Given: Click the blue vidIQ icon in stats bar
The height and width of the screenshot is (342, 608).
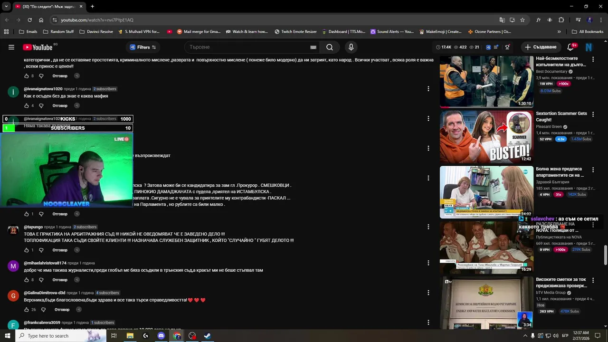Looking at the screenshot, I should 488,47.
